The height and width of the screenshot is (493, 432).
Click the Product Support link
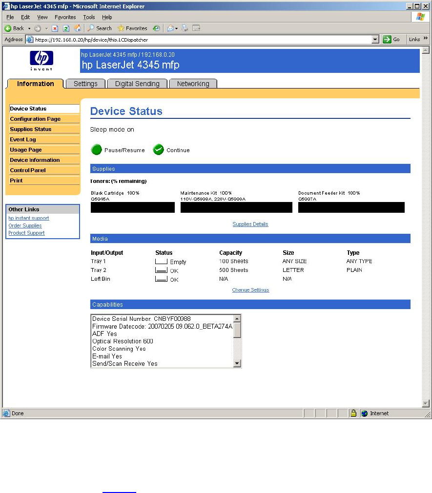coord(26,233)
